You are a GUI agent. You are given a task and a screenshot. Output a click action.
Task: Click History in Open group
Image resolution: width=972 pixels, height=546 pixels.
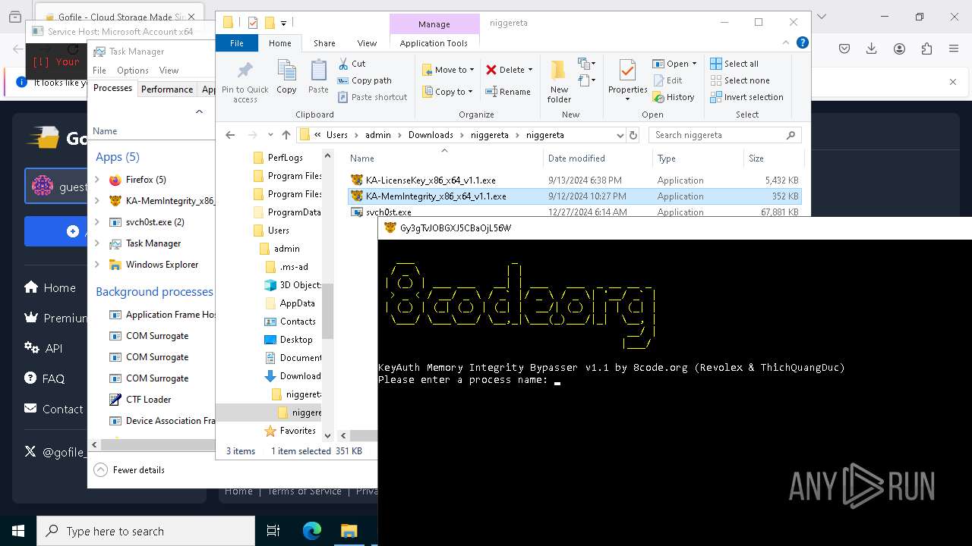click(673, 97)
